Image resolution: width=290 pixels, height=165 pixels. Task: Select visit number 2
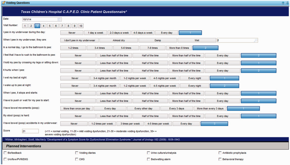tap(31, 26)
